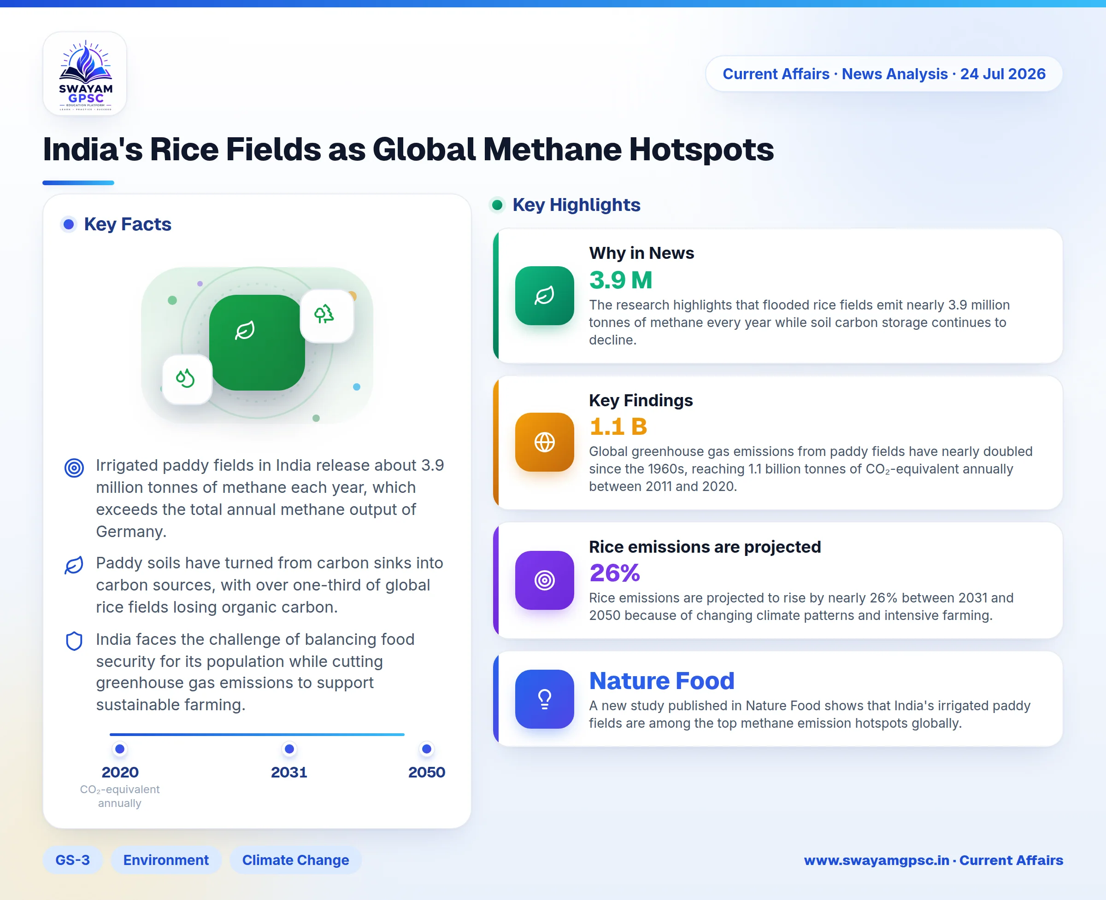Viewport: 1106px width, 900px height.
Task: Click the purple target icon in Rice emissions card
Action: (544, 580)
